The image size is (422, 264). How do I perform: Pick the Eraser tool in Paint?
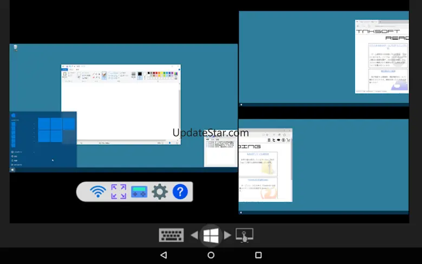94,78
